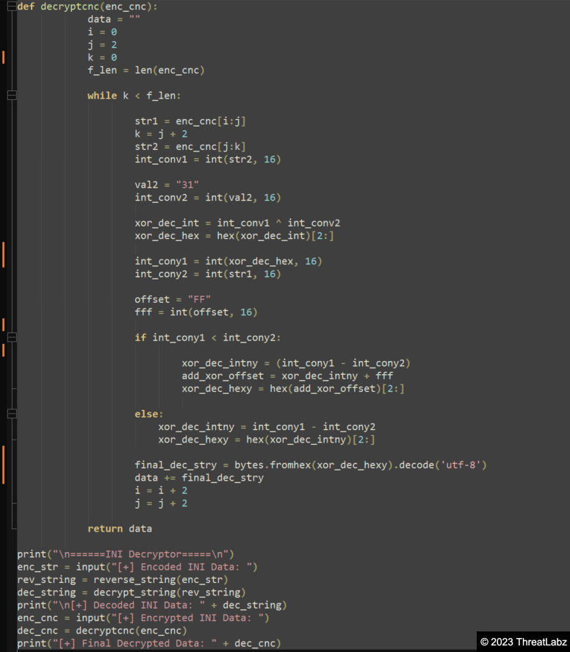Click the orange change marker beside k = 0
The image size is (570, 652).
(x=3, y=57)
